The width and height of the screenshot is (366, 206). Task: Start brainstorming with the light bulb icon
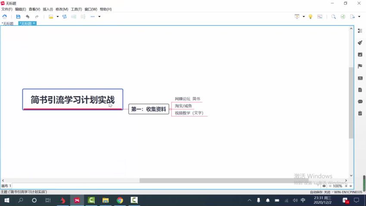(310, 16)
